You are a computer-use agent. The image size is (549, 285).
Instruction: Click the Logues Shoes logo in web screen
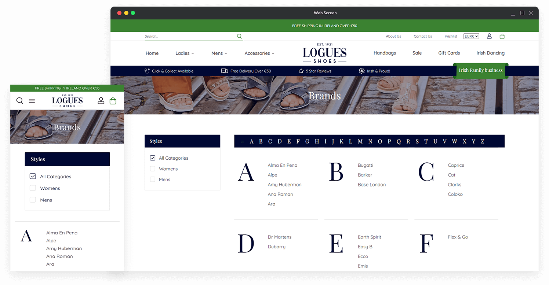click(x=325, y=53)
